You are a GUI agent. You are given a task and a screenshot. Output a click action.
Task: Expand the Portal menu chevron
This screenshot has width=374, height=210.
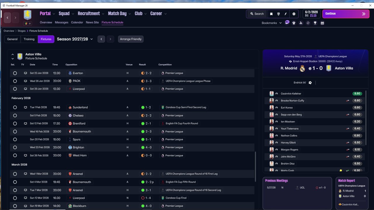(x=54, y=14)
